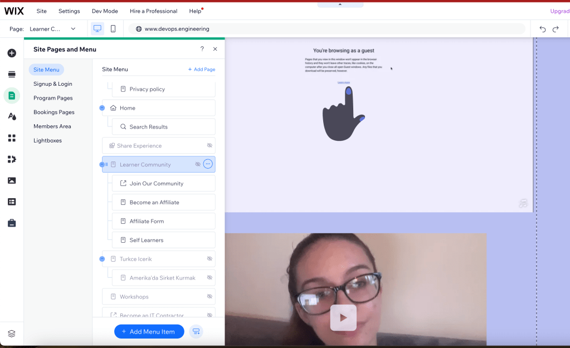This screenshot has width=570, height=348.
Task: Open the Site Design icon
Action: click(x=12, y=116)
